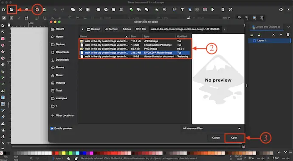Open the Fill and Stroke dialog icon
This screenshot has width=293, height=161.
coord(175,10)
